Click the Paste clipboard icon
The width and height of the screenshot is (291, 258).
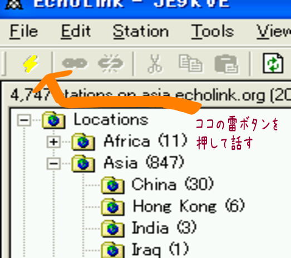tap(226, 64)
